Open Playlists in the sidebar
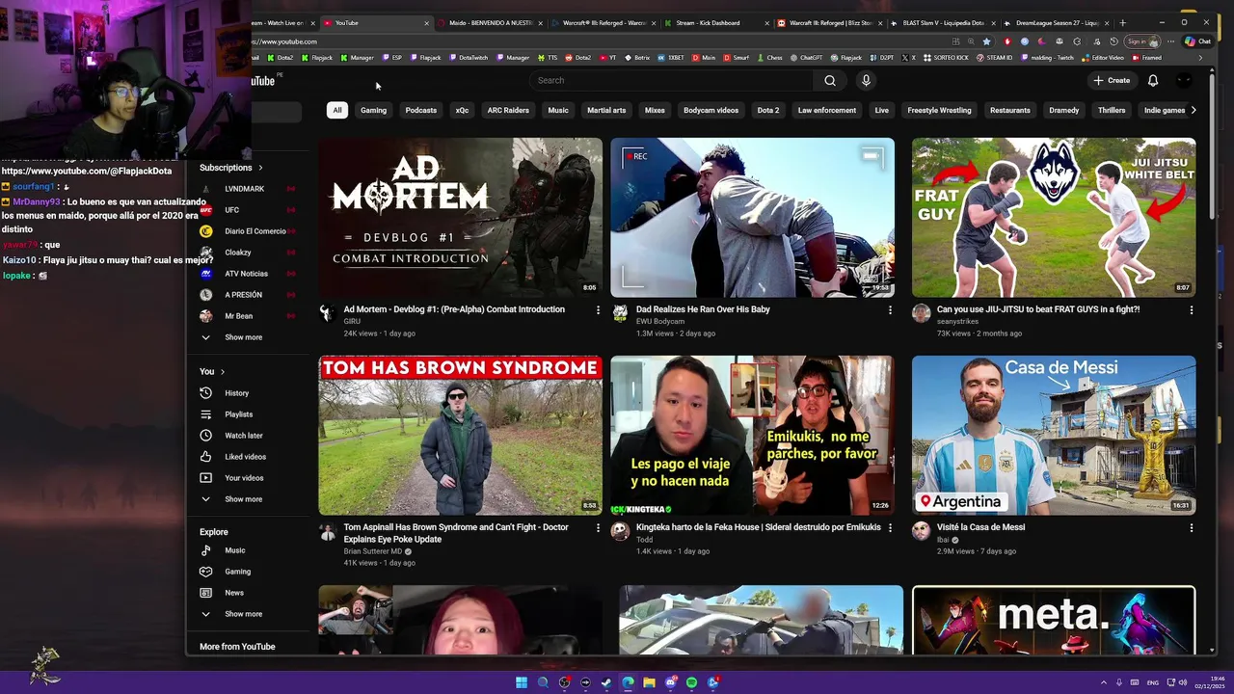 click(x=238, y=414)
